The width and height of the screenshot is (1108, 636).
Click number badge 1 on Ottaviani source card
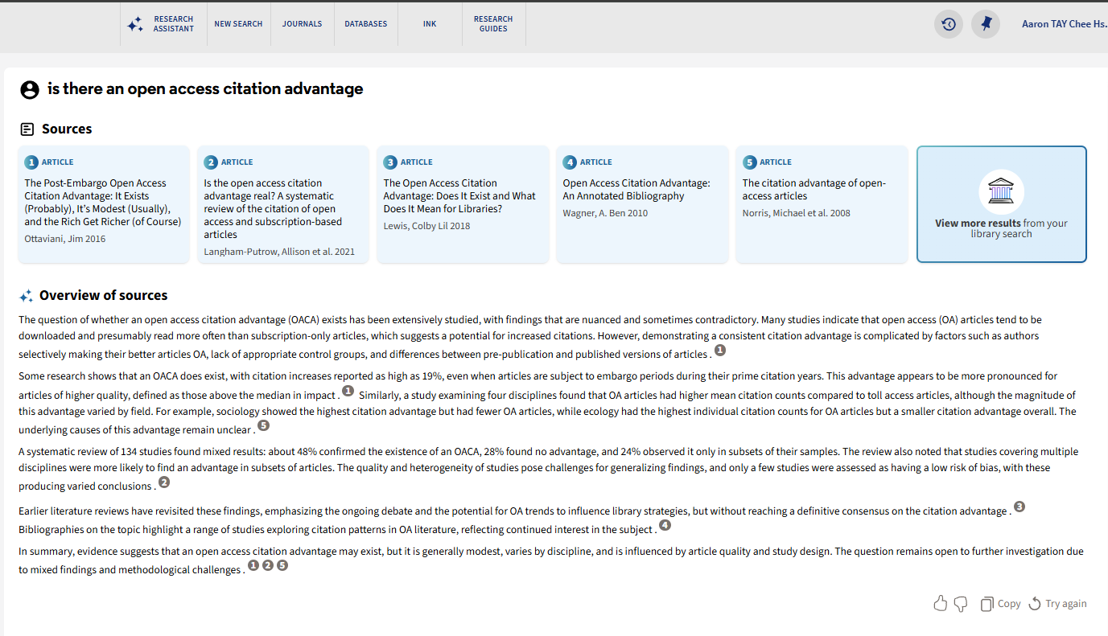(31, 162)
